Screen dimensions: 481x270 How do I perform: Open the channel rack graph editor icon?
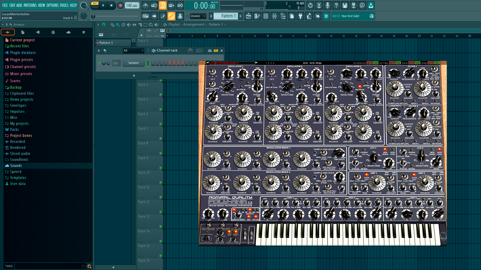point(210,51)
